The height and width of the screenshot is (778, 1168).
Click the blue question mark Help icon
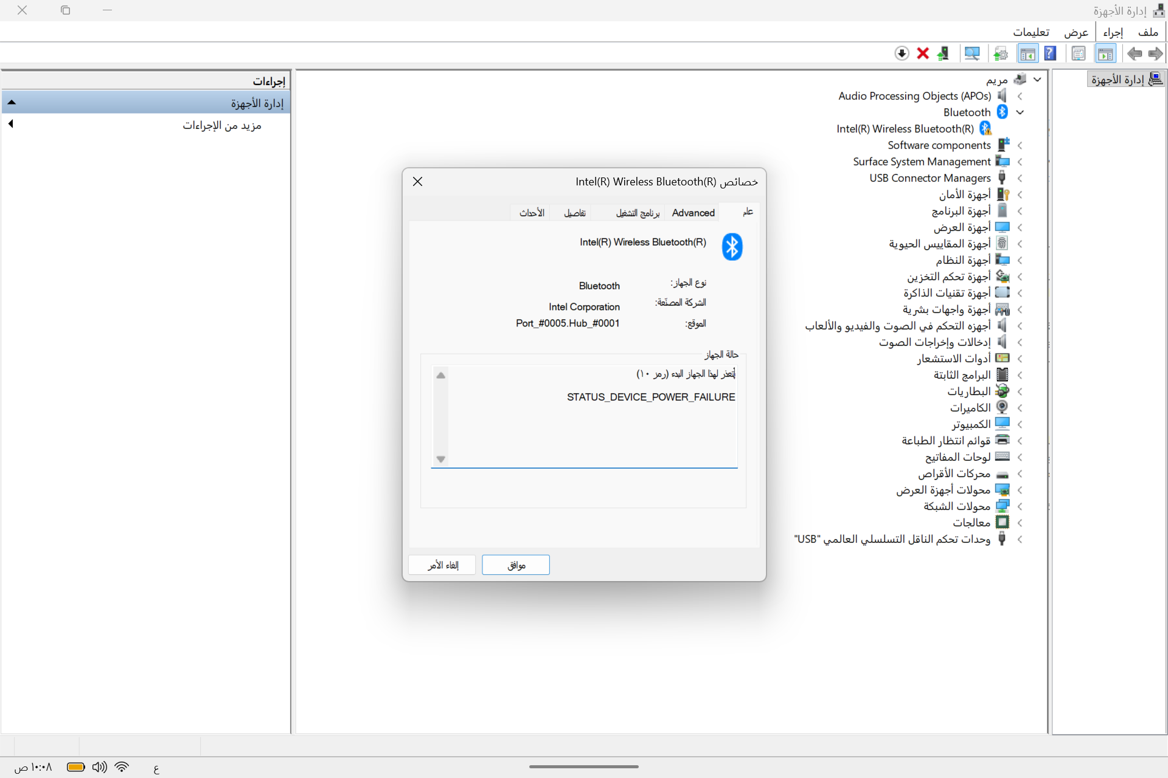click(1050, 53)
